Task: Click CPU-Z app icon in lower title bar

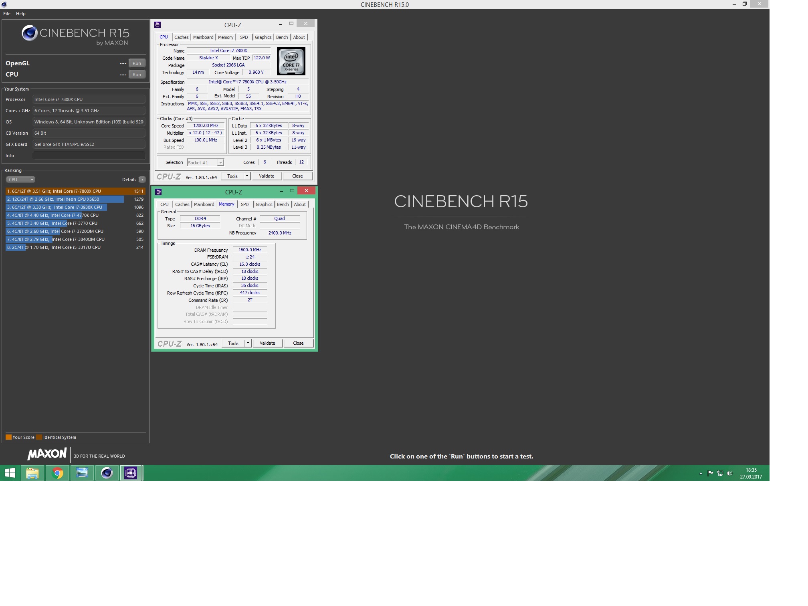Action: (x=158, y=192)
